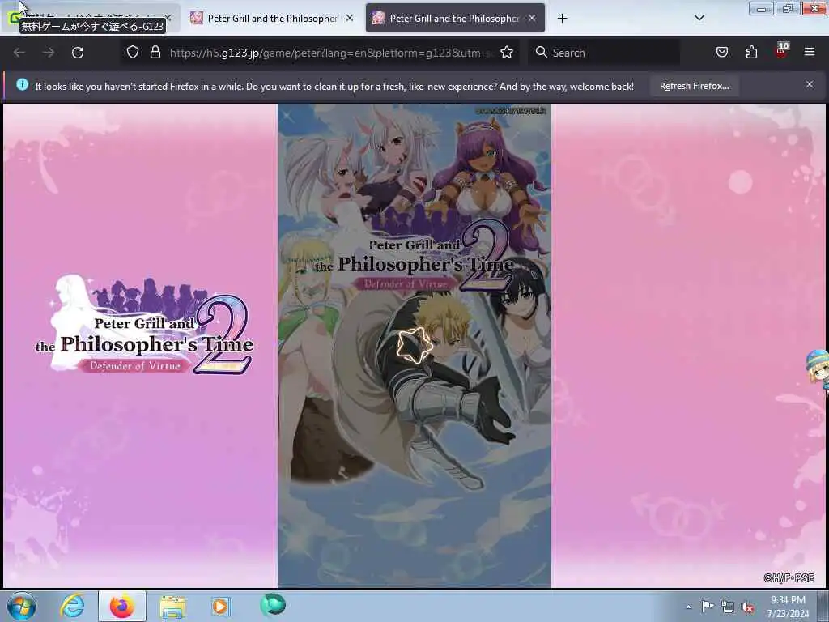This screenshot has width=829, height=622.
Task: Click the info icon in notification bar
Action: tap(22, 84)
